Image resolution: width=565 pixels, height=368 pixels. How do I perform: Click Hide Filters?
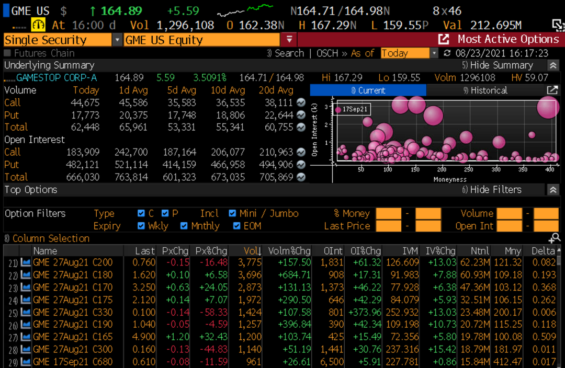[x=491, y=190]
